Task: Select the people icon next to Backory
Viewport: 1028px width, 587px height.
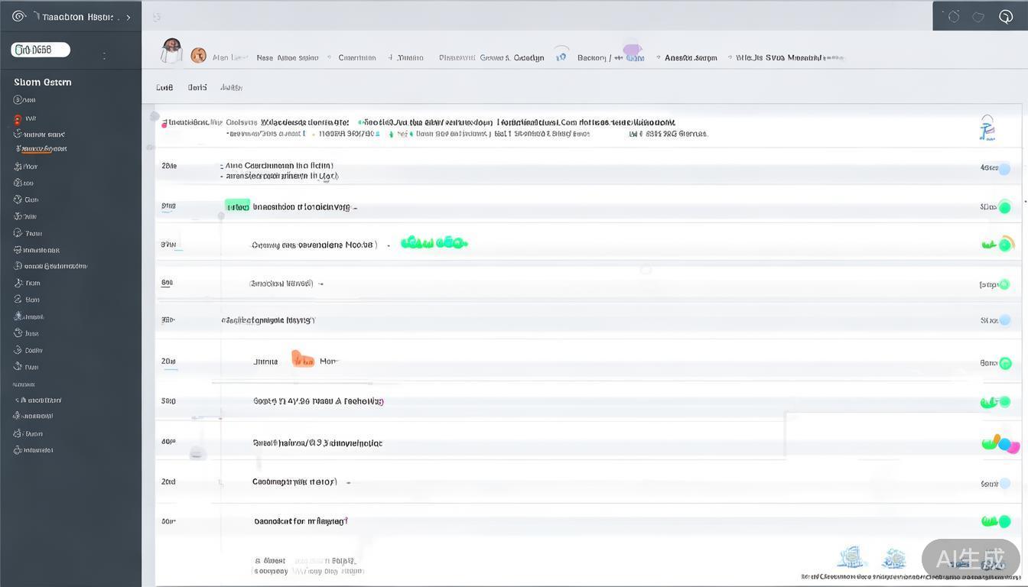Action: tap(560, 56)
